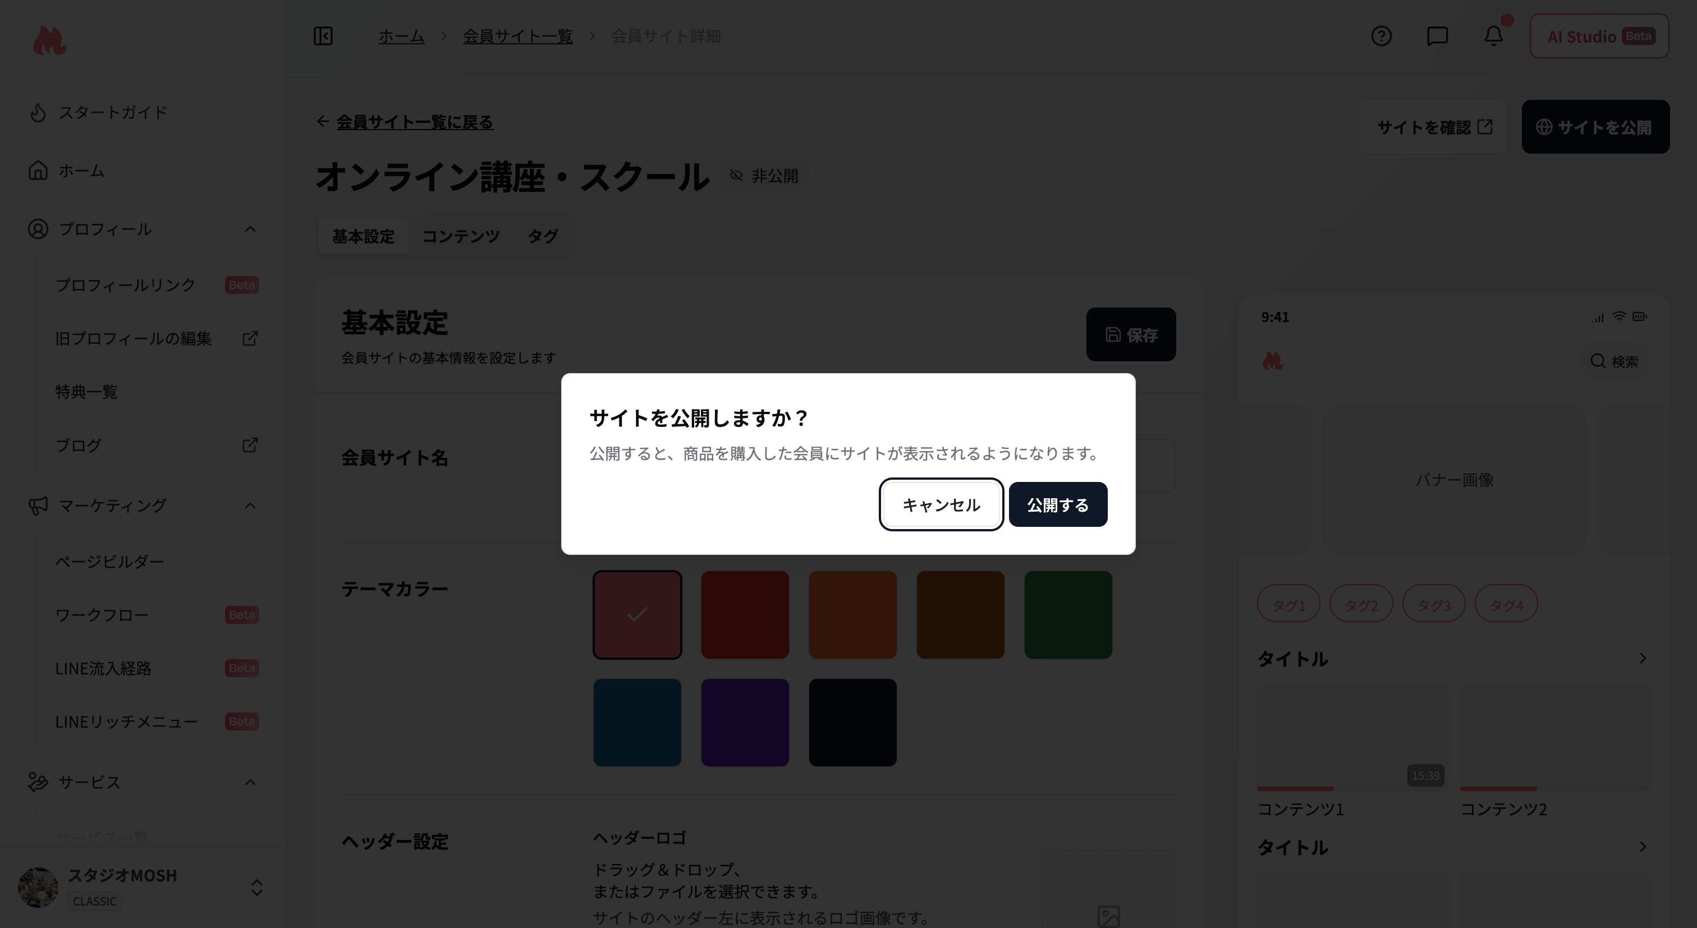Select the dark red theme color swatch
Image resolution: width=1697 pixels, height=928 pixels.
click(745, 614)
